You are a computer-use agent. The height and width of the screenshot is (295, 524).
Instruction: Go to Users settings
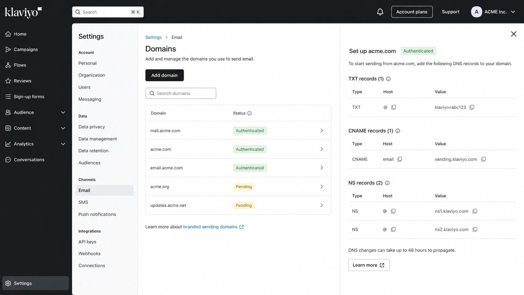tap(84, 87)
